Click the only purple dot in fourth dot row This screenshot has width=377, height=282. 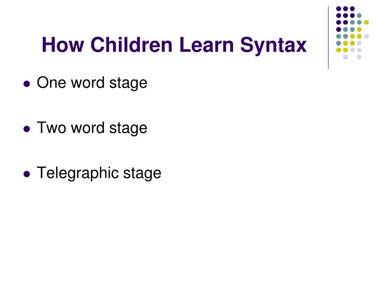pos(339,29)
